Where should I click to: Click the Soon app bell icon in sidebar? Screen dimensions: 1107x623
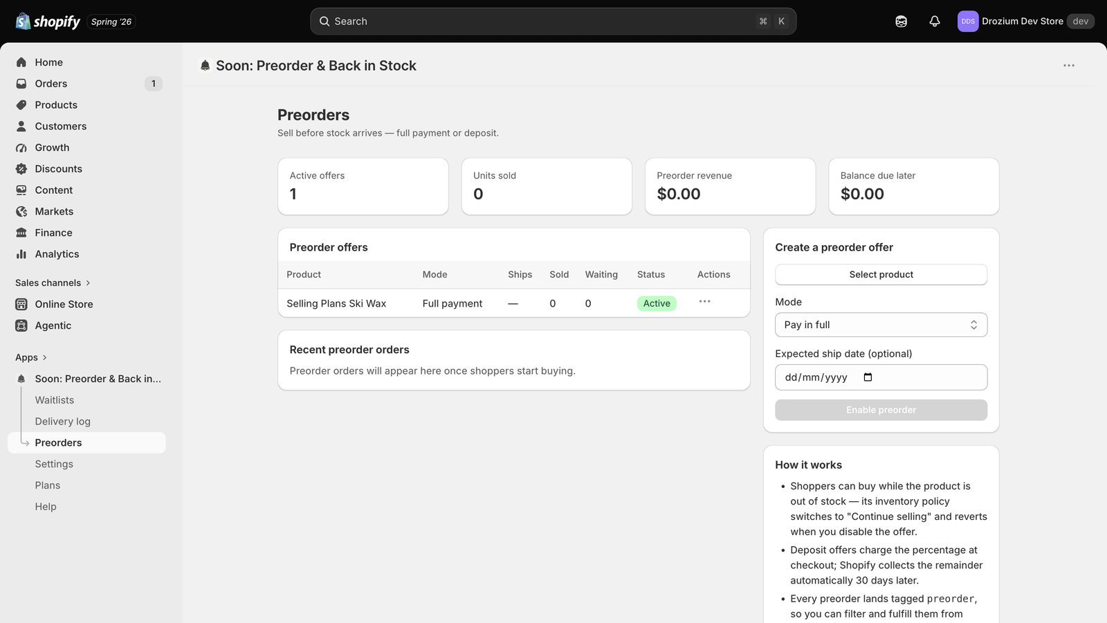(x=21, y=379)
